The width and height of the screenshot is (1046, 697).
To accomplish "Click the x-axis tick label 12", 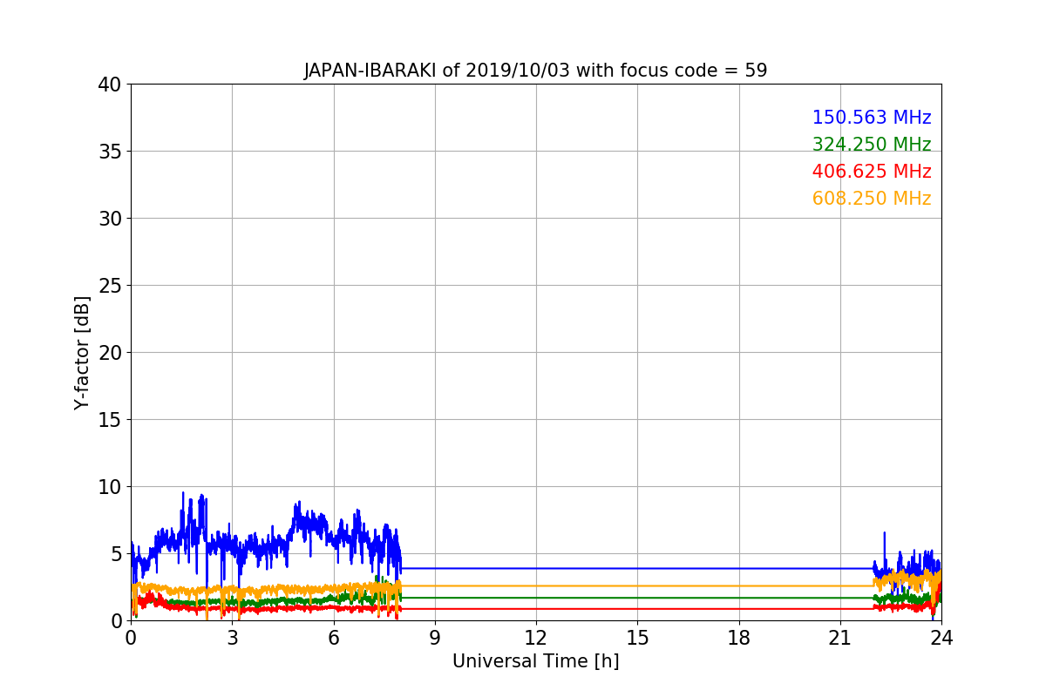I will coord(536,638).
